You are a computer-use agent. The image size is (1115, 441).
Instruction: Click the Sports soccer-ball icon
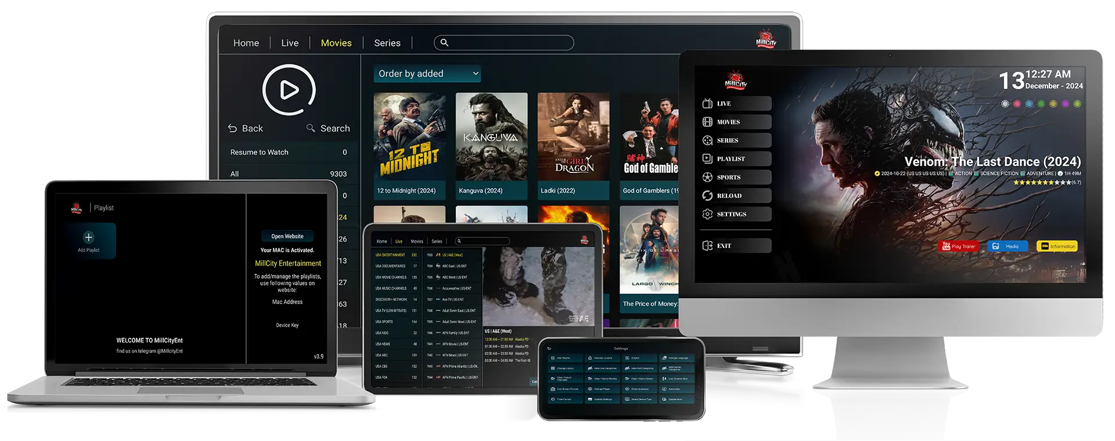(707, 177)
